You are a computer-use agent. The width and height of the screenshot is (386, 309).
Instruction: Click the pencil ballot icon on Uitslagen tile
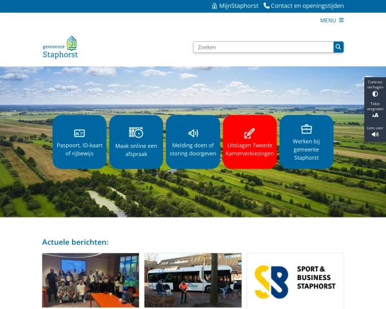click(250, 133)
